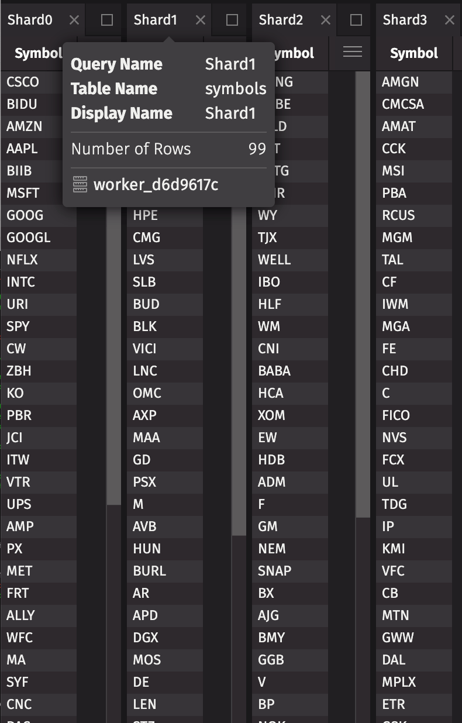
Task: Close the Shard0 tab
Action: tap(74, 20)
